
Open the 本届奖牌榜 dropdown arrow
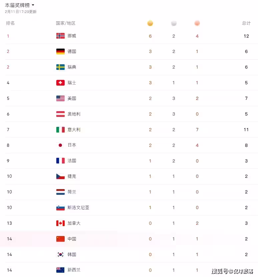click(33, 5)
